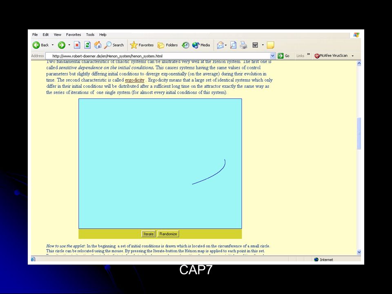Screen dimensions: 392x294
Task: Open the Favorites menu
Action: tap(73, 34)
